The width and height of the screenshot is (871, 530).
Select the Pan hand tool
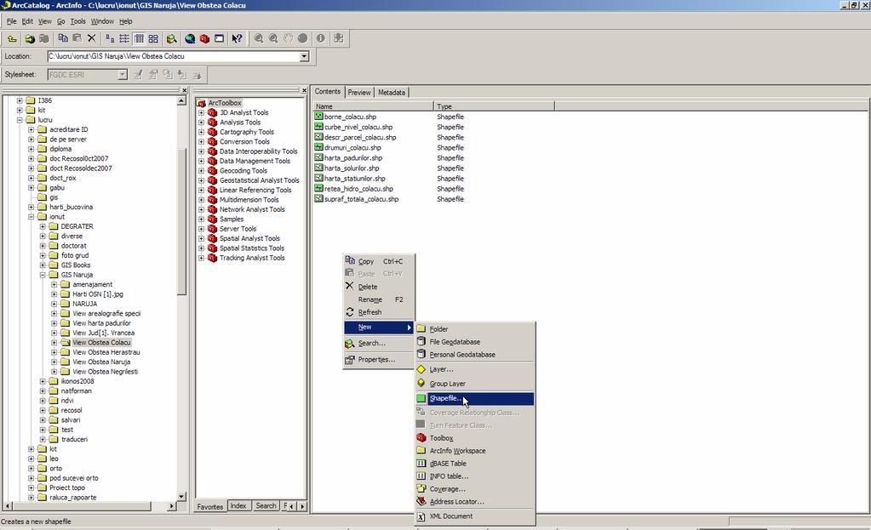(x=288, y=38)
